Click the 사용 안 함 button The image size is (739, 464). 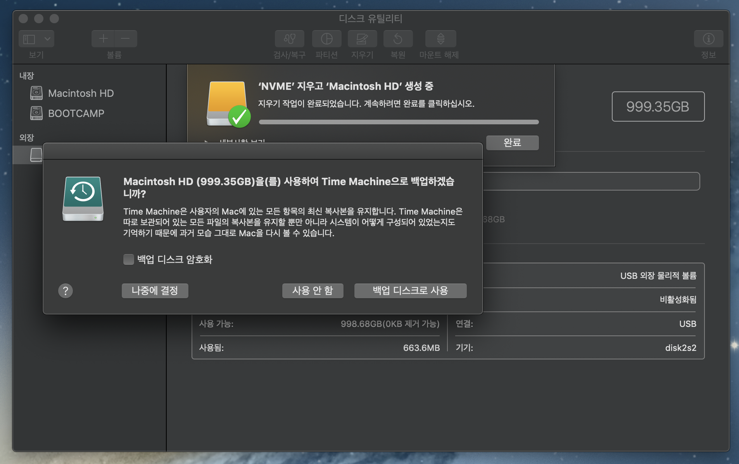313,290
